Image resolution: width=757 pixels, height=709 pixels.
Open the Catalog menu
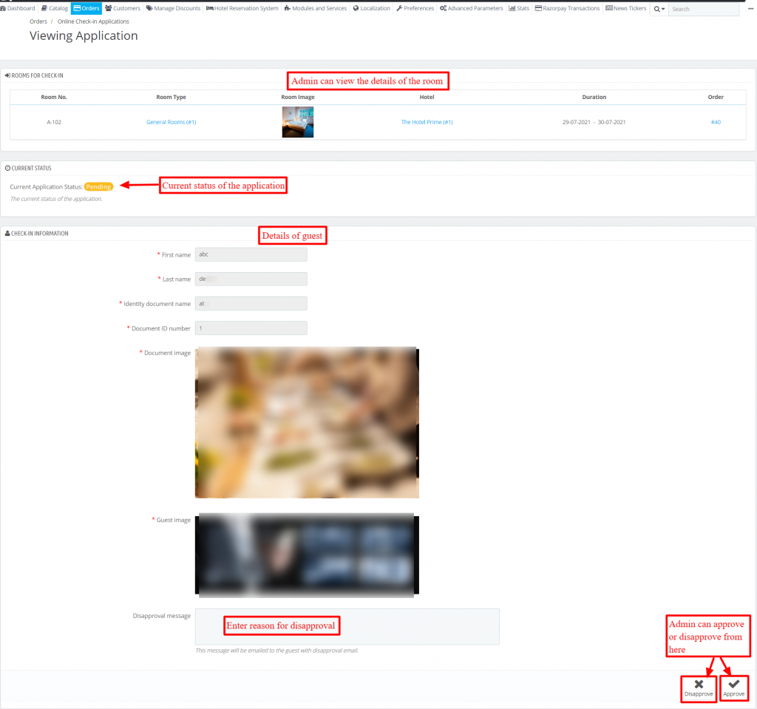pos(55,8)
